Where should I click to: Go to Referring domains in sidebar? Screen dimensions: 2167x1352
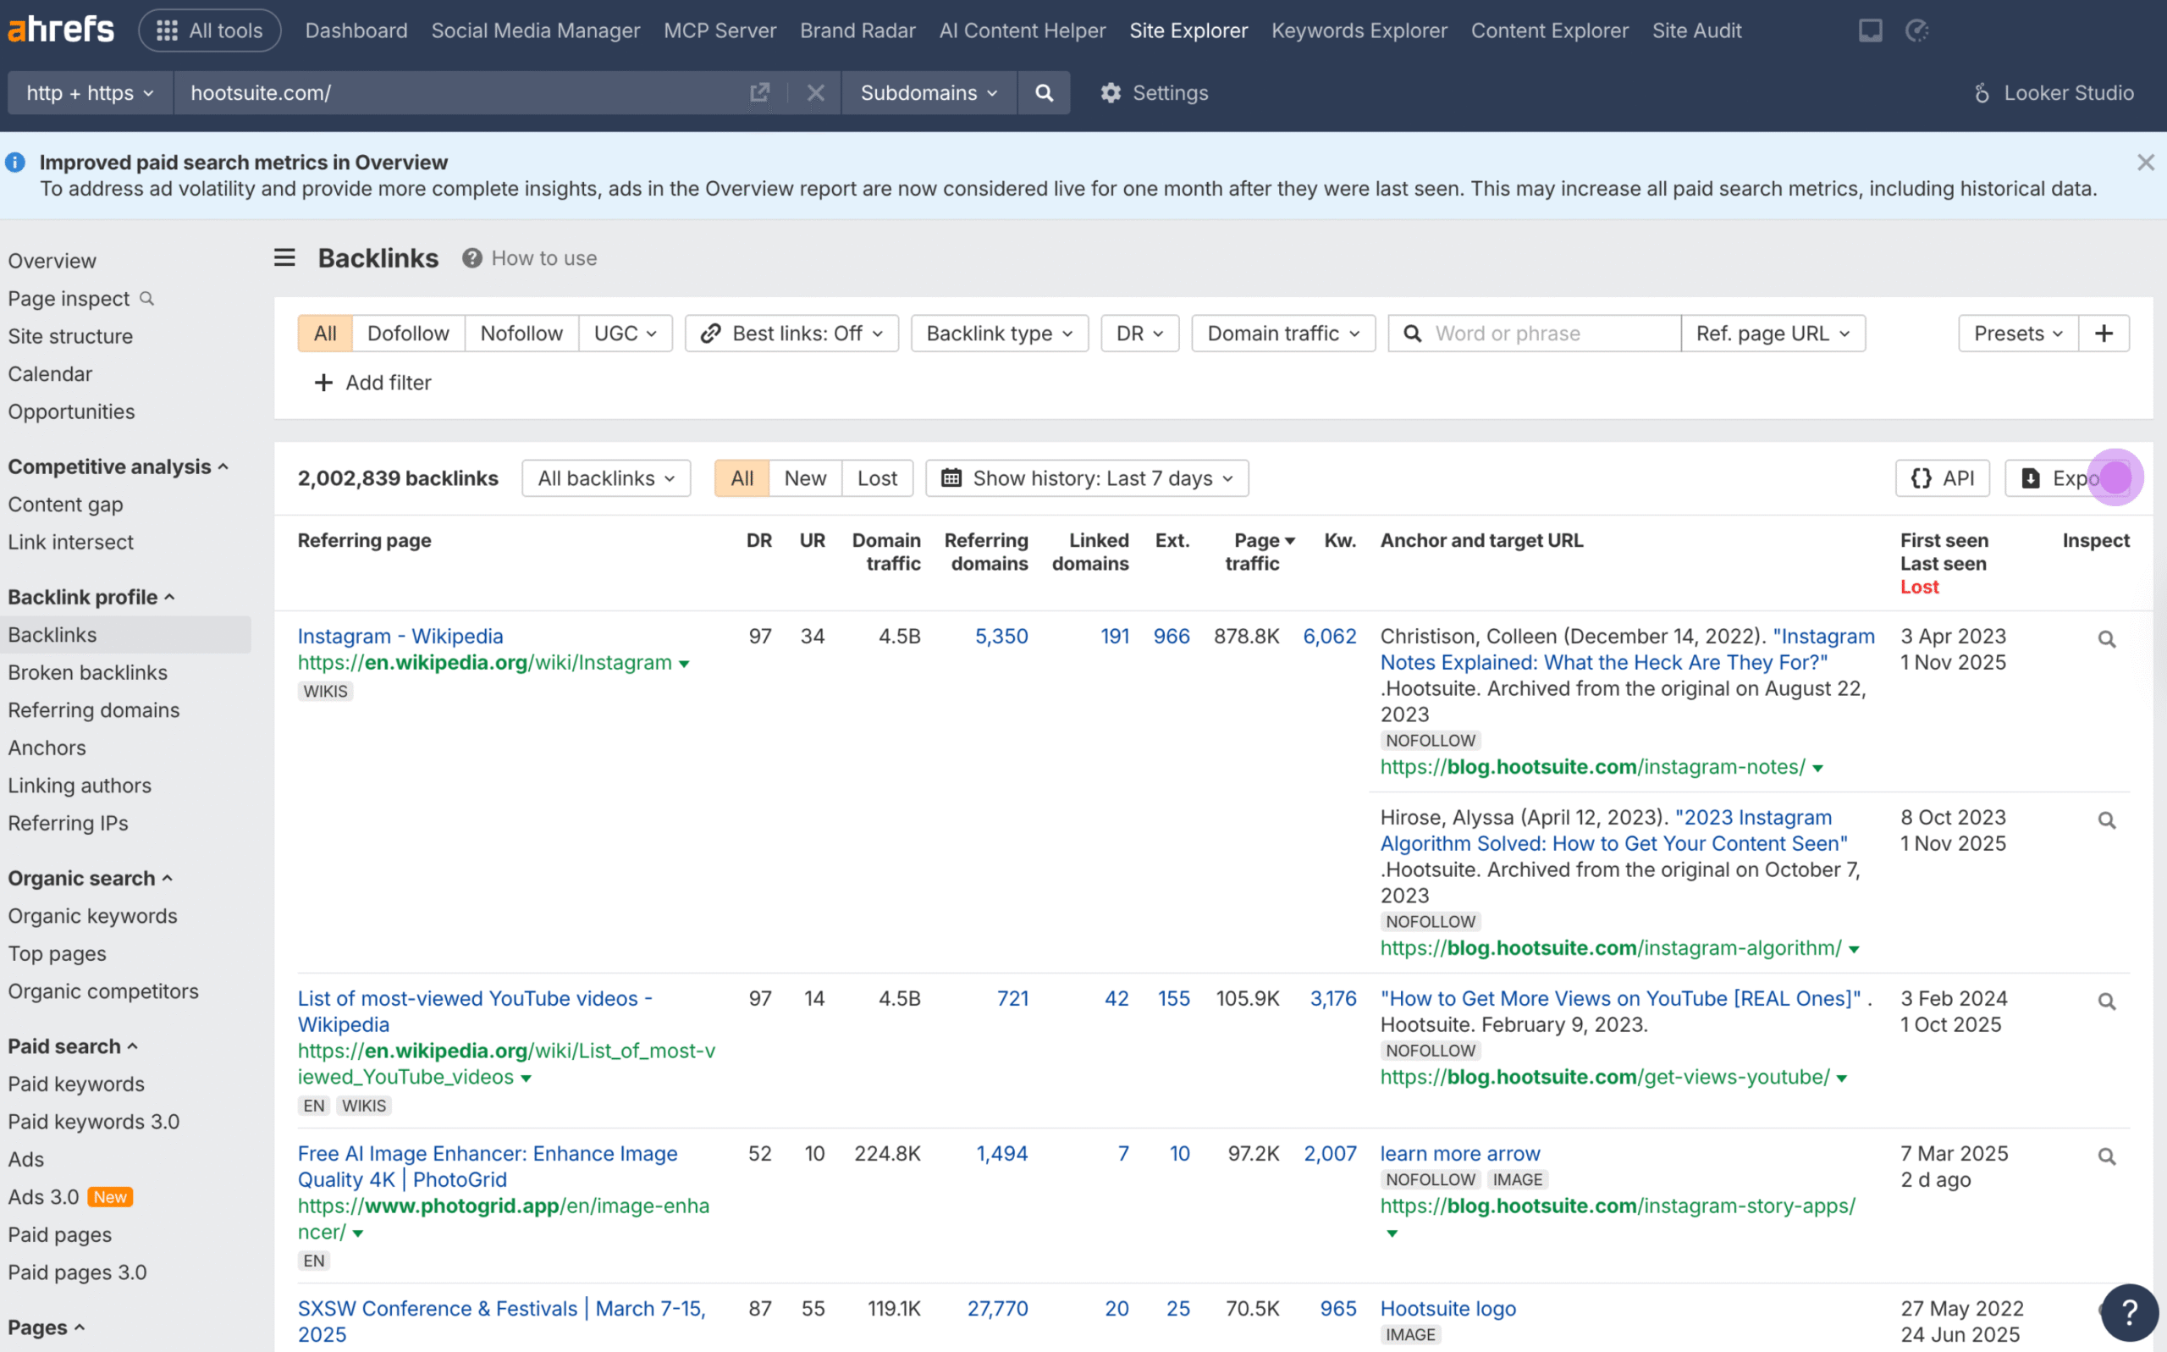[x=94, y=710]
